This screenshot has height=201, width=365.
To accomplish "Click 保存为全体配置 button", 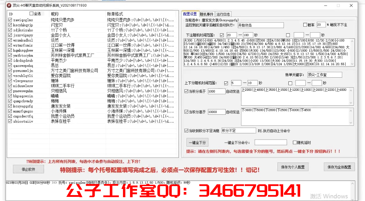I will 339,167.
